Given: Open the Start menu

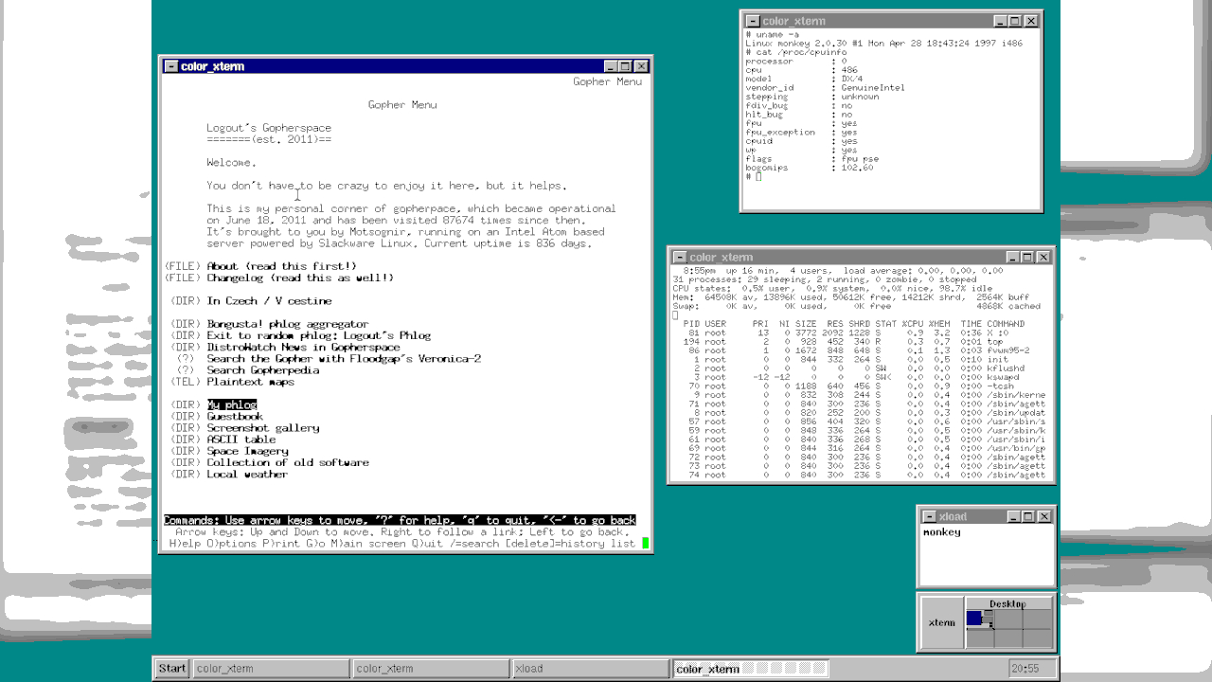Looking at the screenshot, I should pyautogui.click(x=171, y=668).
